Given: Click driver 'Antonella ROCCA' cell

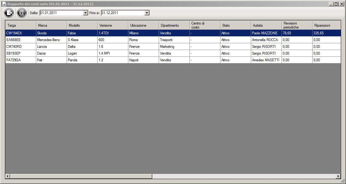Looking at the screenshot, I should point(266,40).
